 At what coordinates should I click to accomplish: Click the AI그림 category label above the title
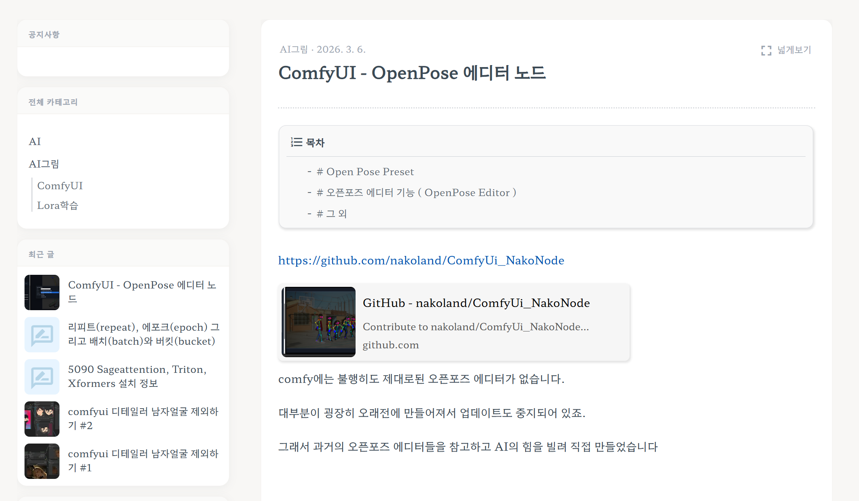pyautogui.click(x=294, y=49)
